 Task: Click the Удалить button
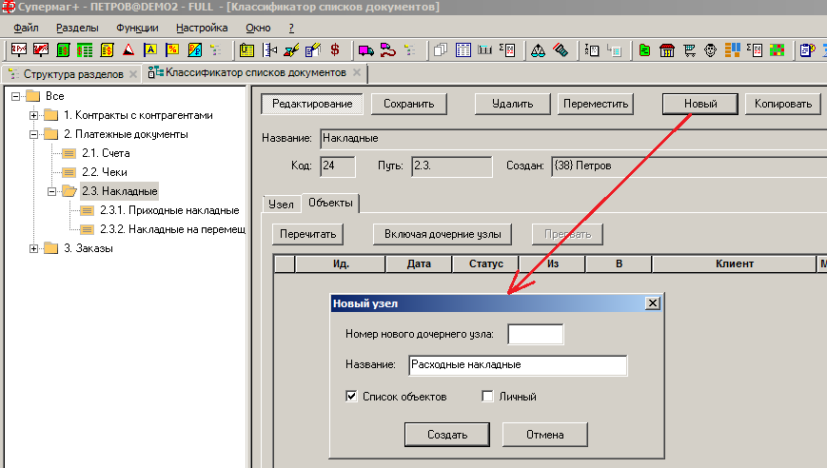pos(513,104)
